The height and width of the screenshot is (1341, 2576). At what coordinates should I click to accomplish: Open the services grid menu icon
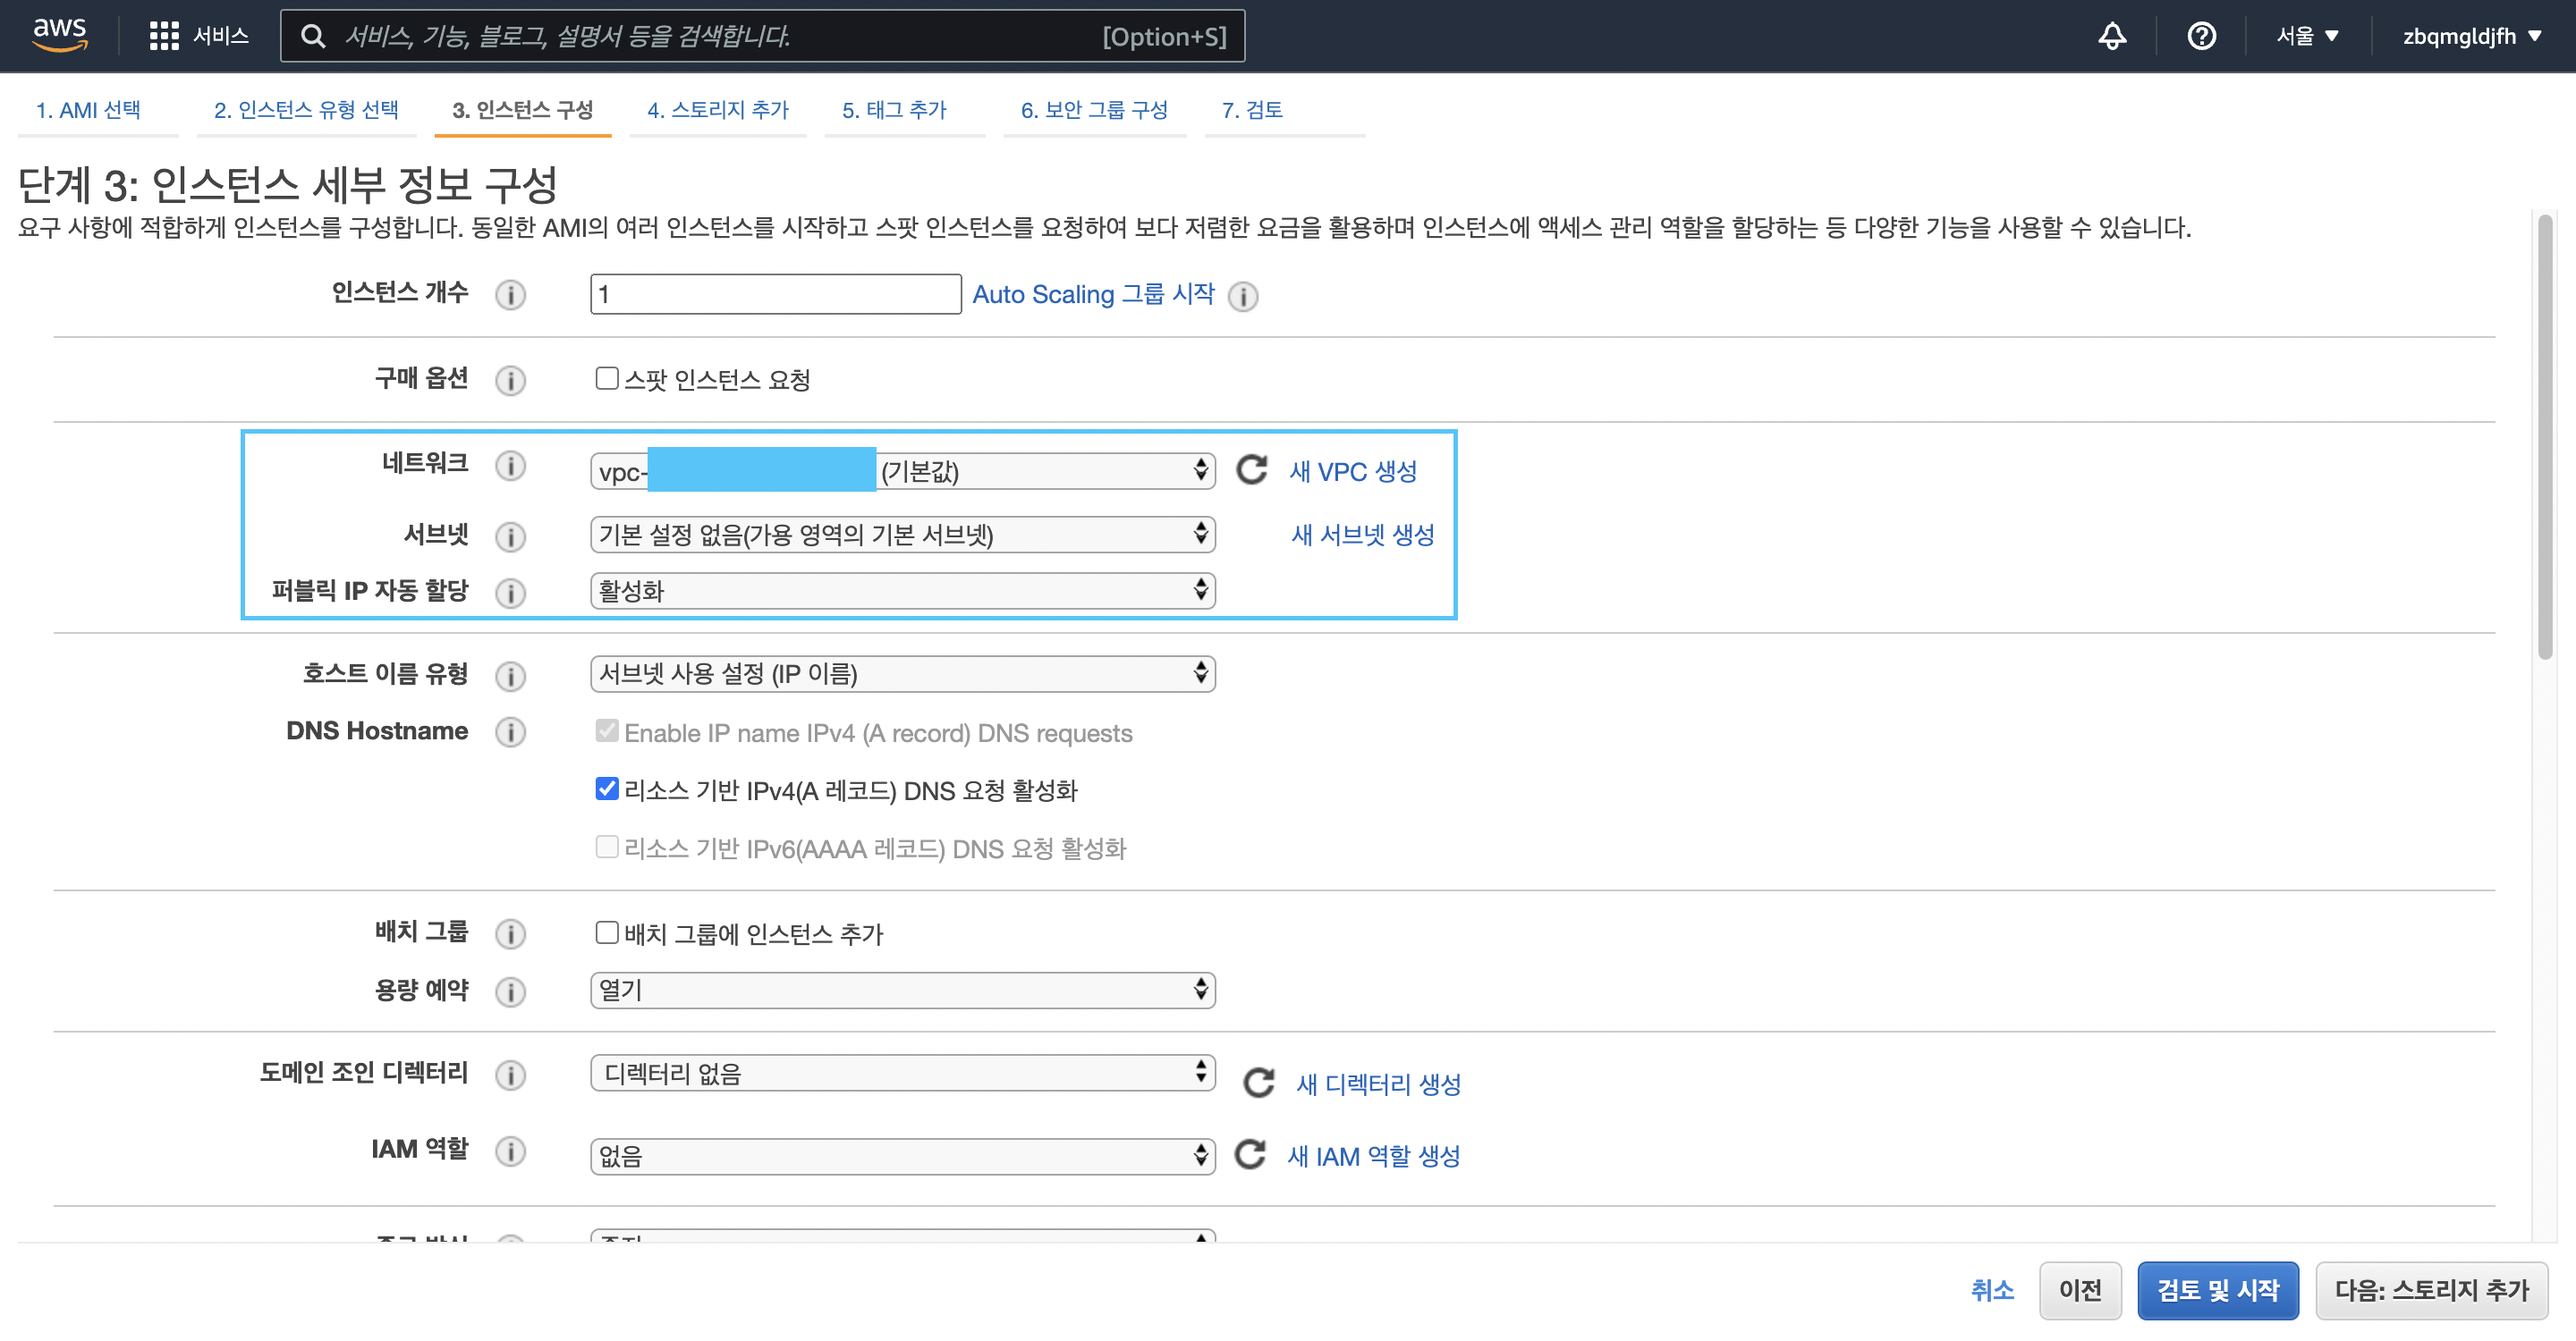(163, 36)
